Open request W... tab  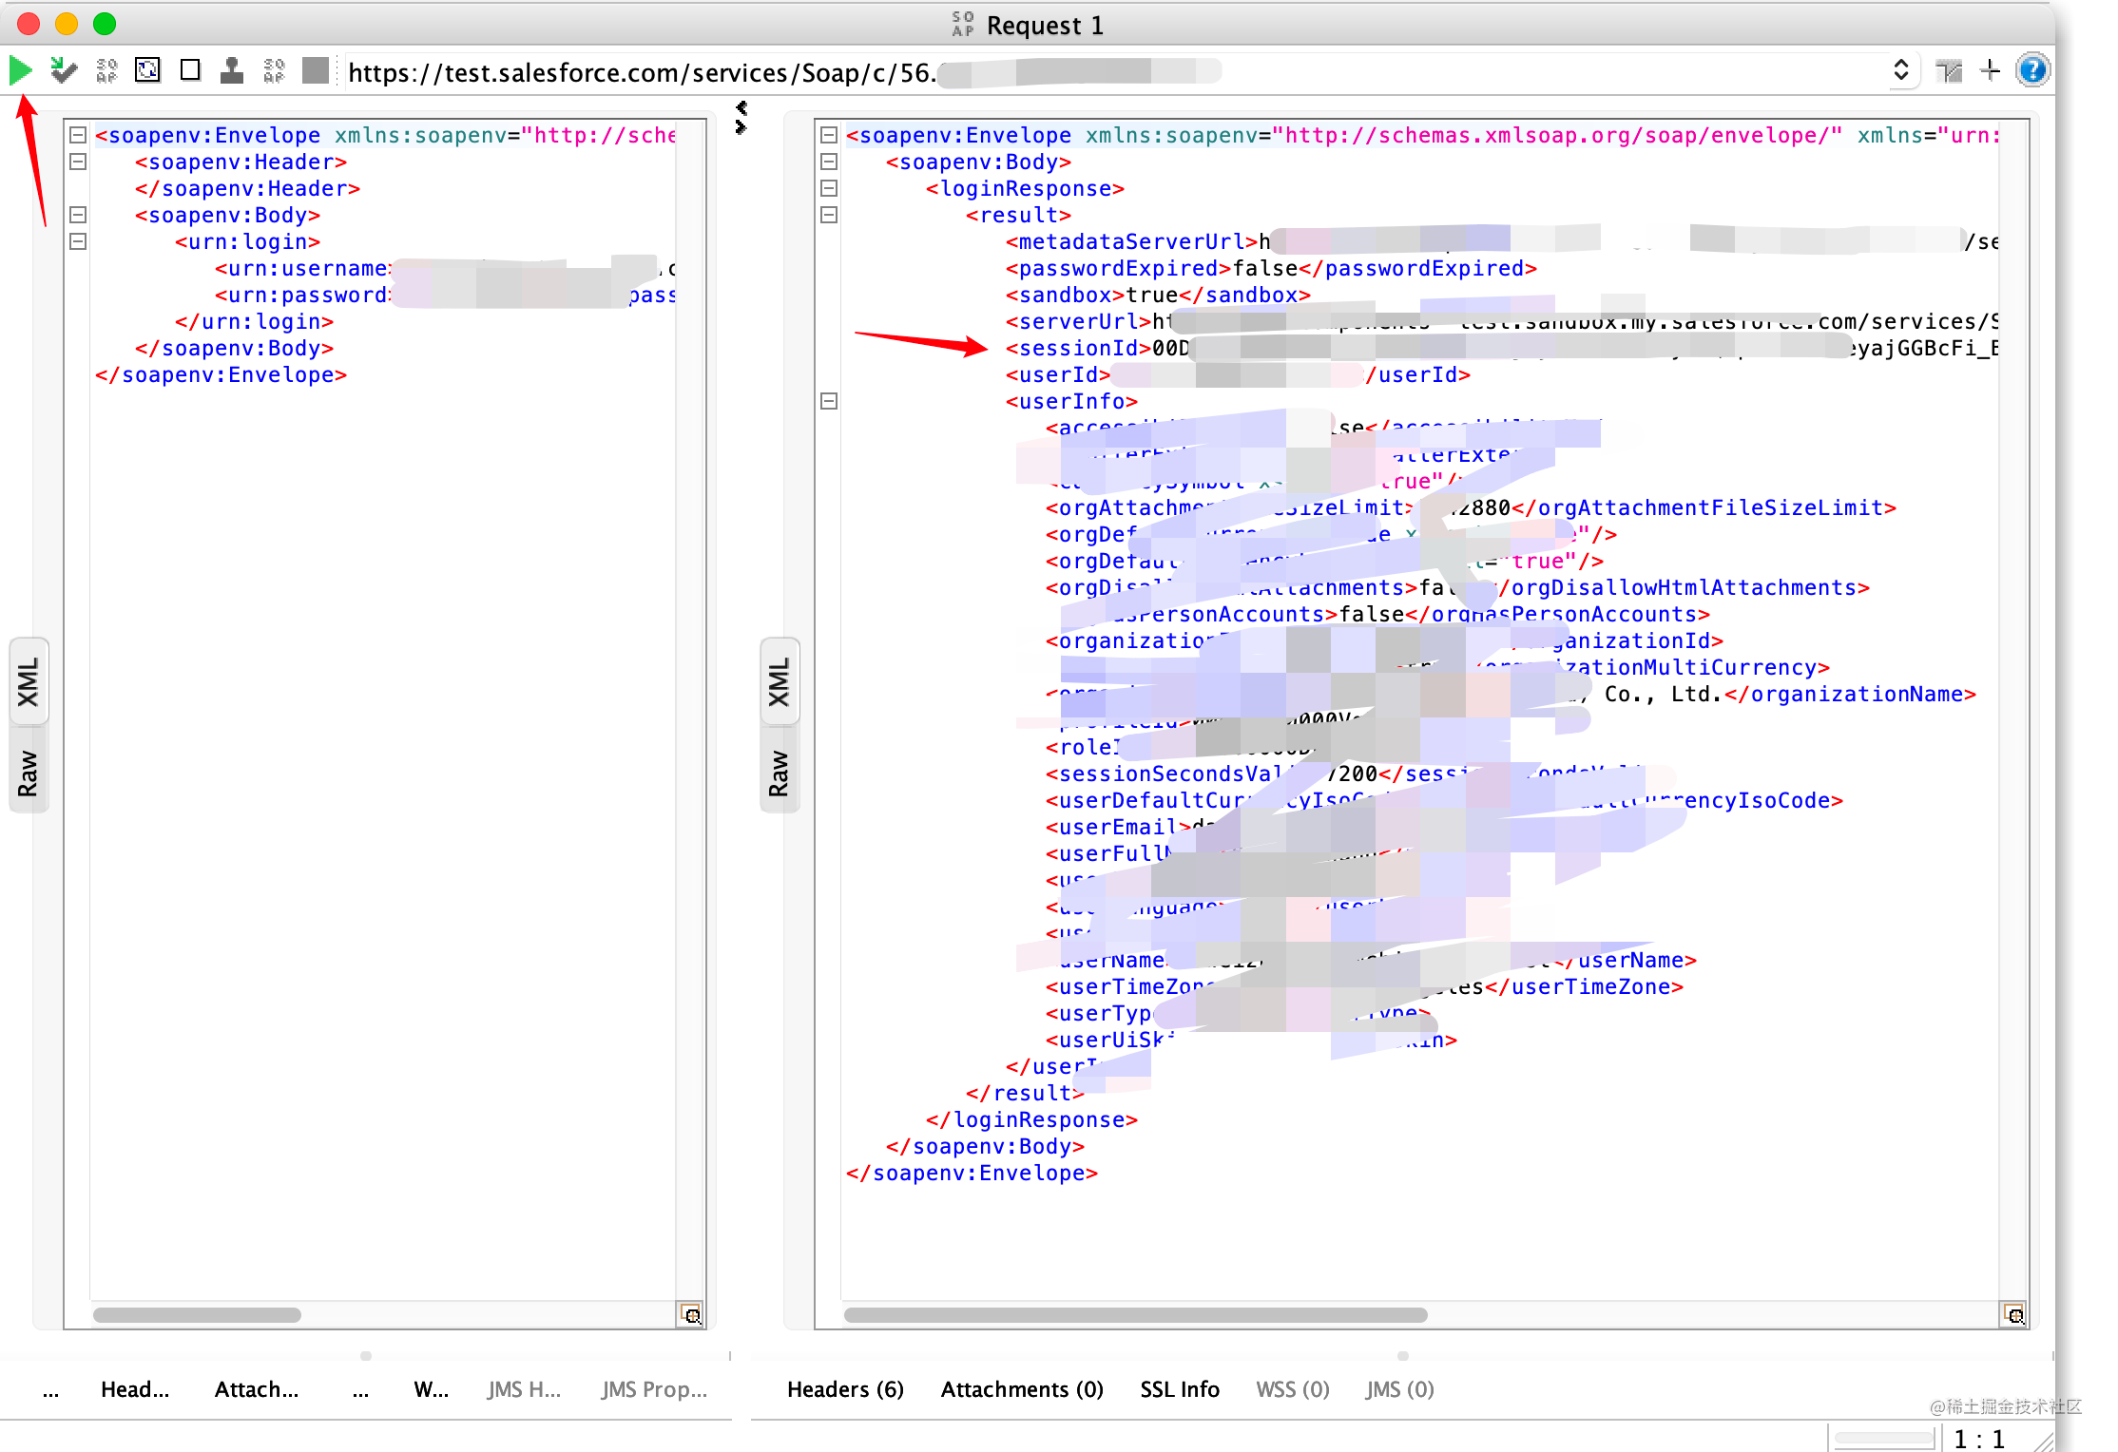pyautogui.click(x=432, y=1389)
